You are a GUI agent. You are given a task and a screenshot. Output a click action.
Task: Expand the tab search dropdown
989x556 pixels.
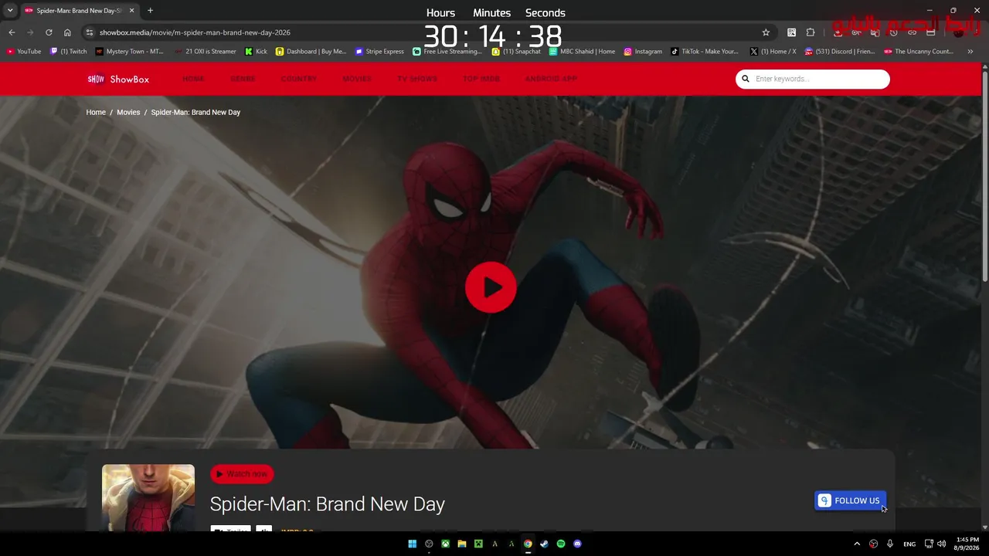pyautogui.click(x=10, y=11)
